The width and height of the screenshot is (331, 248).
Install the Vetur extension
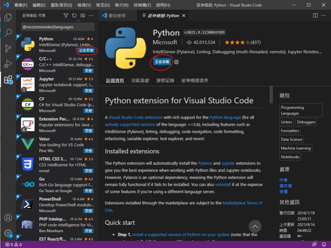point(89,151)
